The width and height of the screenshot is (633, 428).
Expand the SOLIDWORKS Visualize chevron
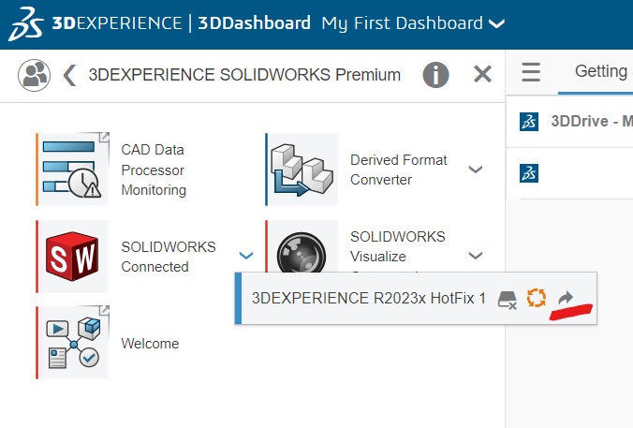coord(476,255)
